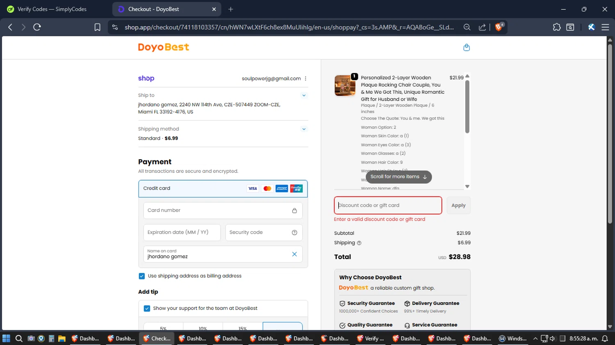Open the Windows taskbar search
The width and height of the screenshot is (615, 345).
tap(19, 338)
